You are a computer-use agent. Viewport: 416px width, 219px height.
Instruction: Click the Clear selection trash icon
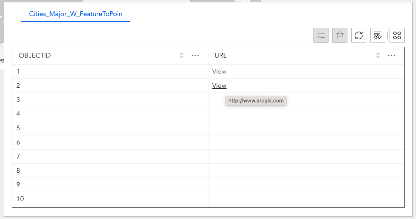pos(340,35)
